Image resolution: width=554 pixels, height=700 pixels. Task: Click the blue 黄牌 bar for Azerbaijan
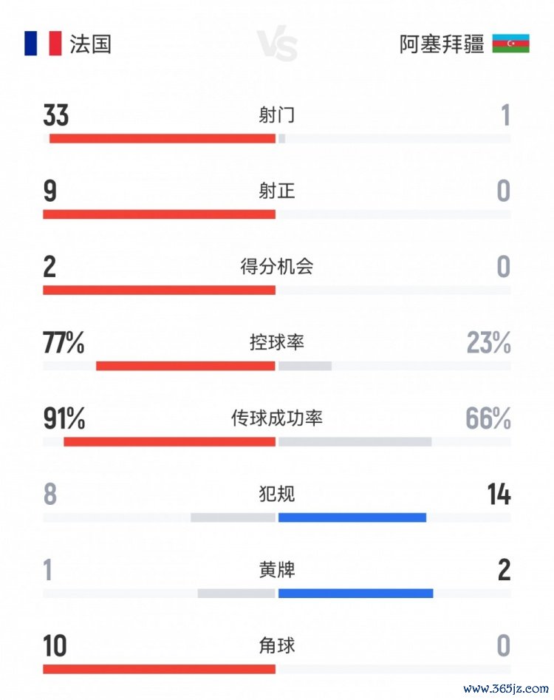click(x=355, y=593)
